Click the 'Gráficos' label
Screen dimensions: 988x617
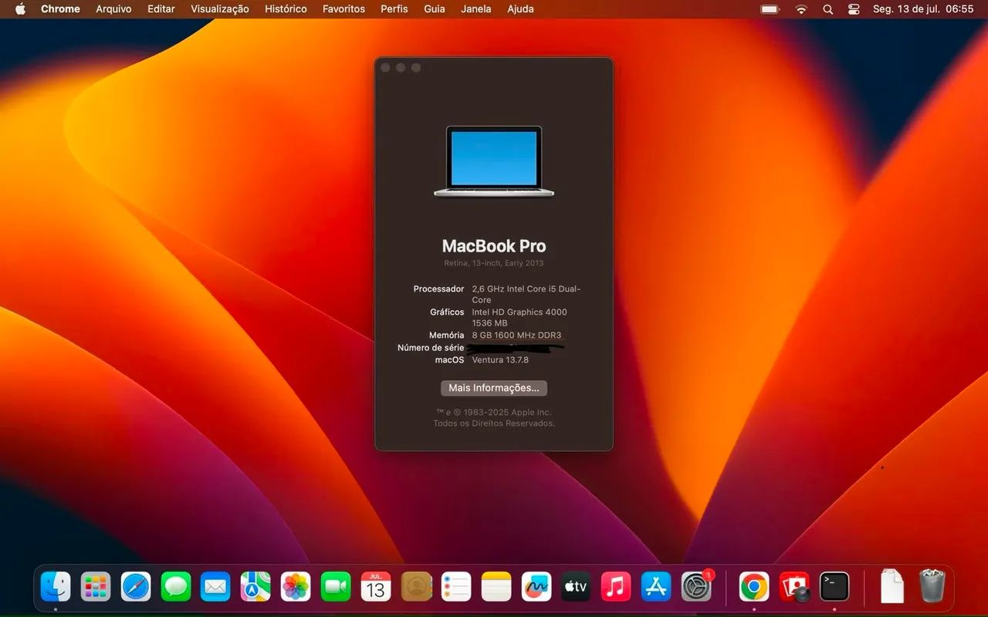pyautogui.click(x=448, y=312)
